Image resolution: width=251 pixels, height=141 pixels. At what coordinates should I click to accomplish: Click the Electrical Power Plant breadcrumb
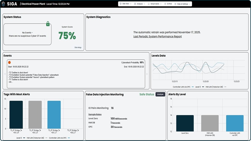(33, 4)
